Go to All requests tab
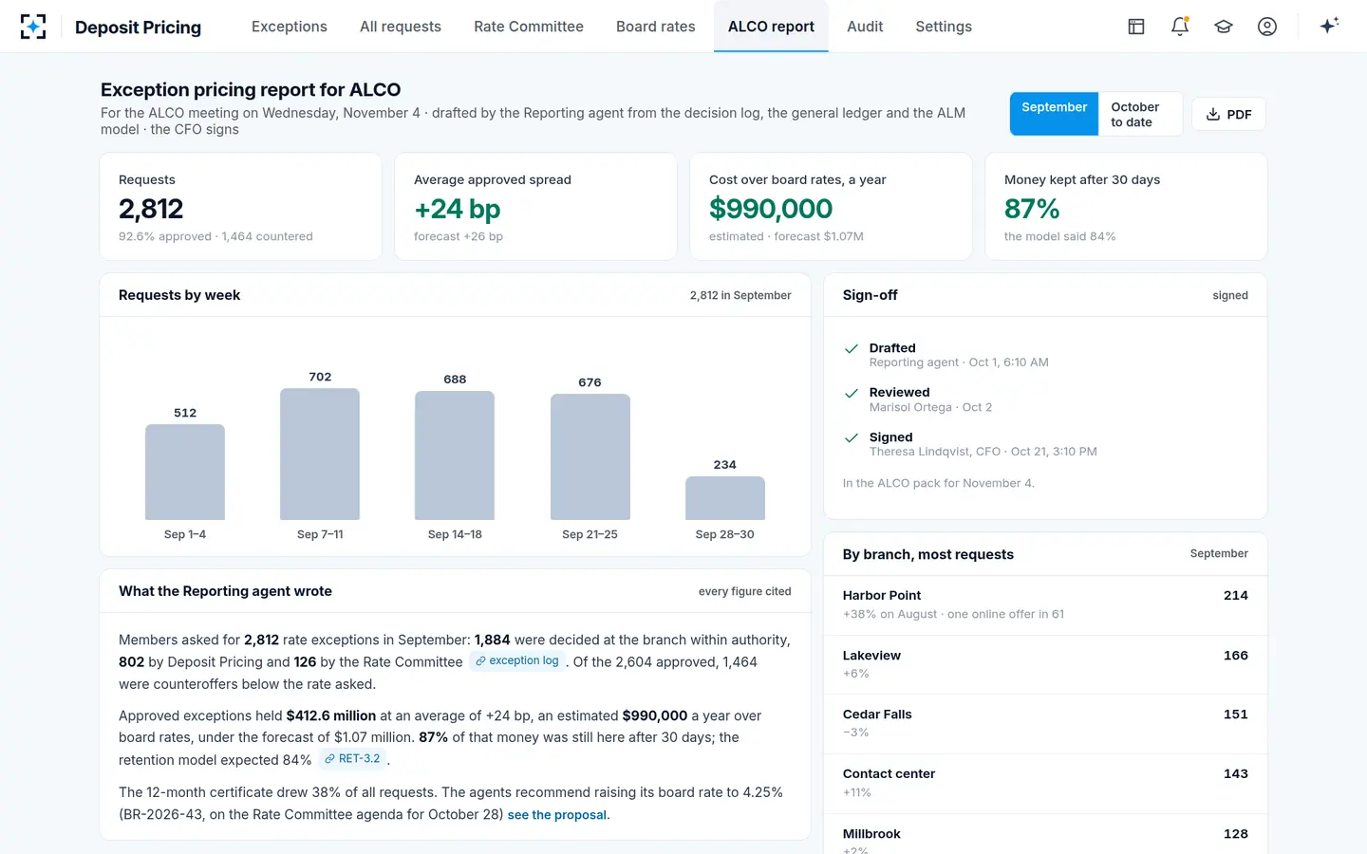Screen dimensions: 1367x854 401,27
